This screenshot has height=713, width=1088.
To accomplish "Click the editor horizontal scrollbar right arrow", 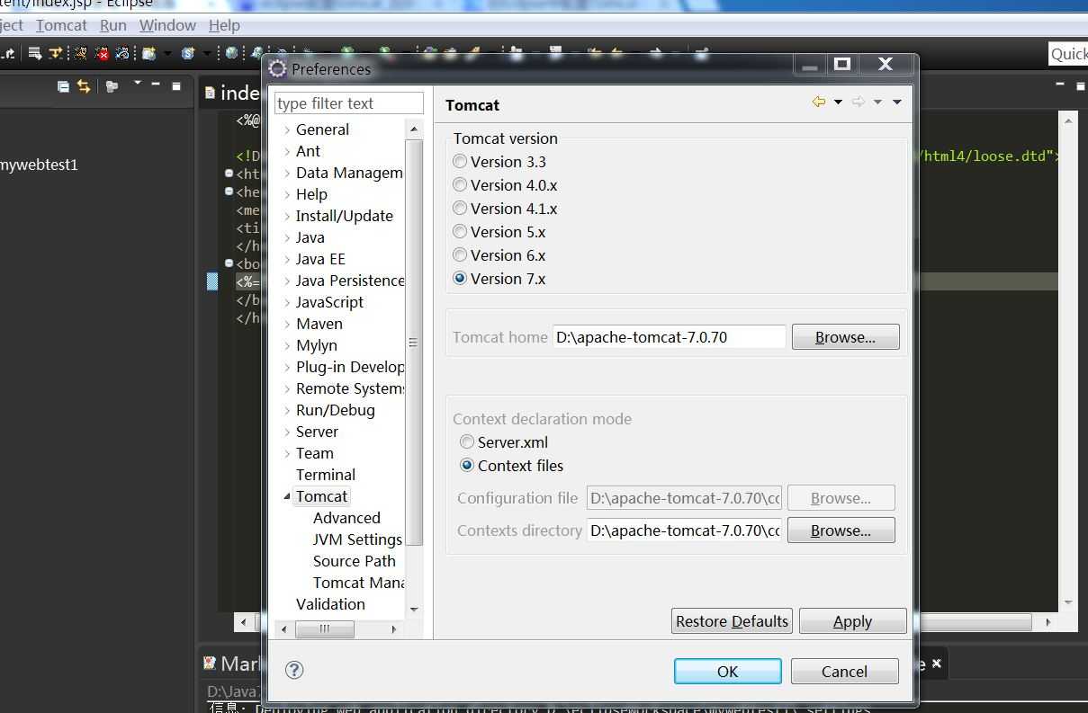I will pyautogui.click(x=1048, y=621).
